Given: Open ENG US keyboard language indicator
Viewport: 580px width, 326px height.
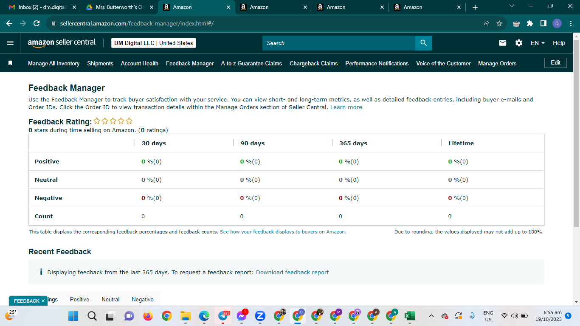Looking at the screenshot, I should click(x=488, y=316).
